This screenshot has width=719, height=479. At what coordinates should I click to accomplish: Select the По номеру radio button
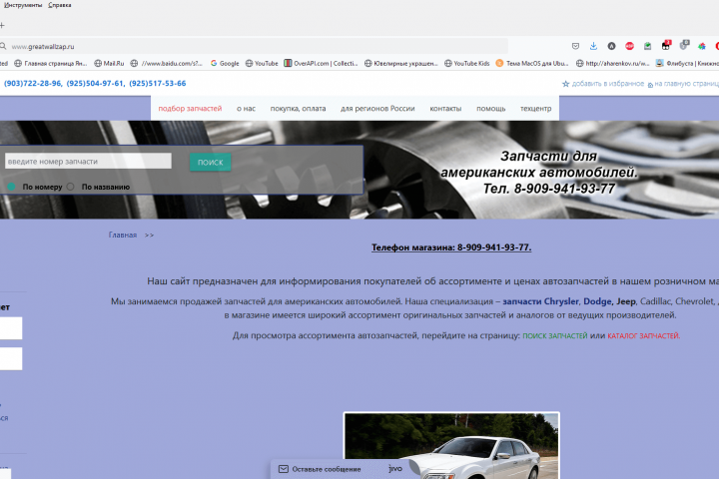(11, 187)
